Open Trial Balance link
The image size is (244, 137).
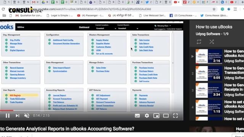[x=58, y=102]
